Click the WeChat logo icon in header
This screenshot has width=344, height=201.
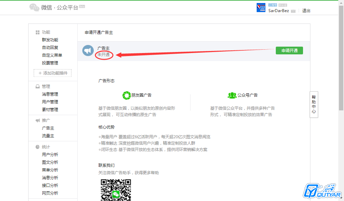coord(34,7)
